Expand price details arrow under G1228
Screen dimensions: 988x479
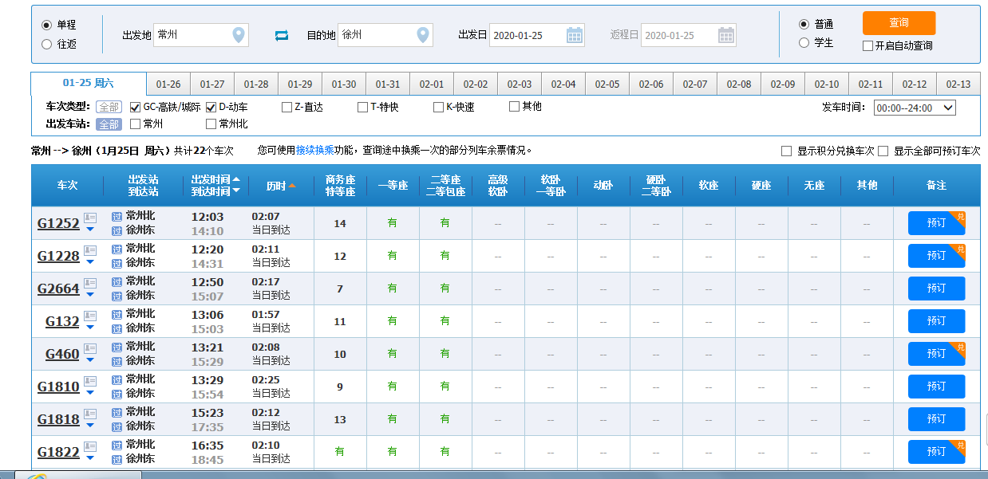90,262
